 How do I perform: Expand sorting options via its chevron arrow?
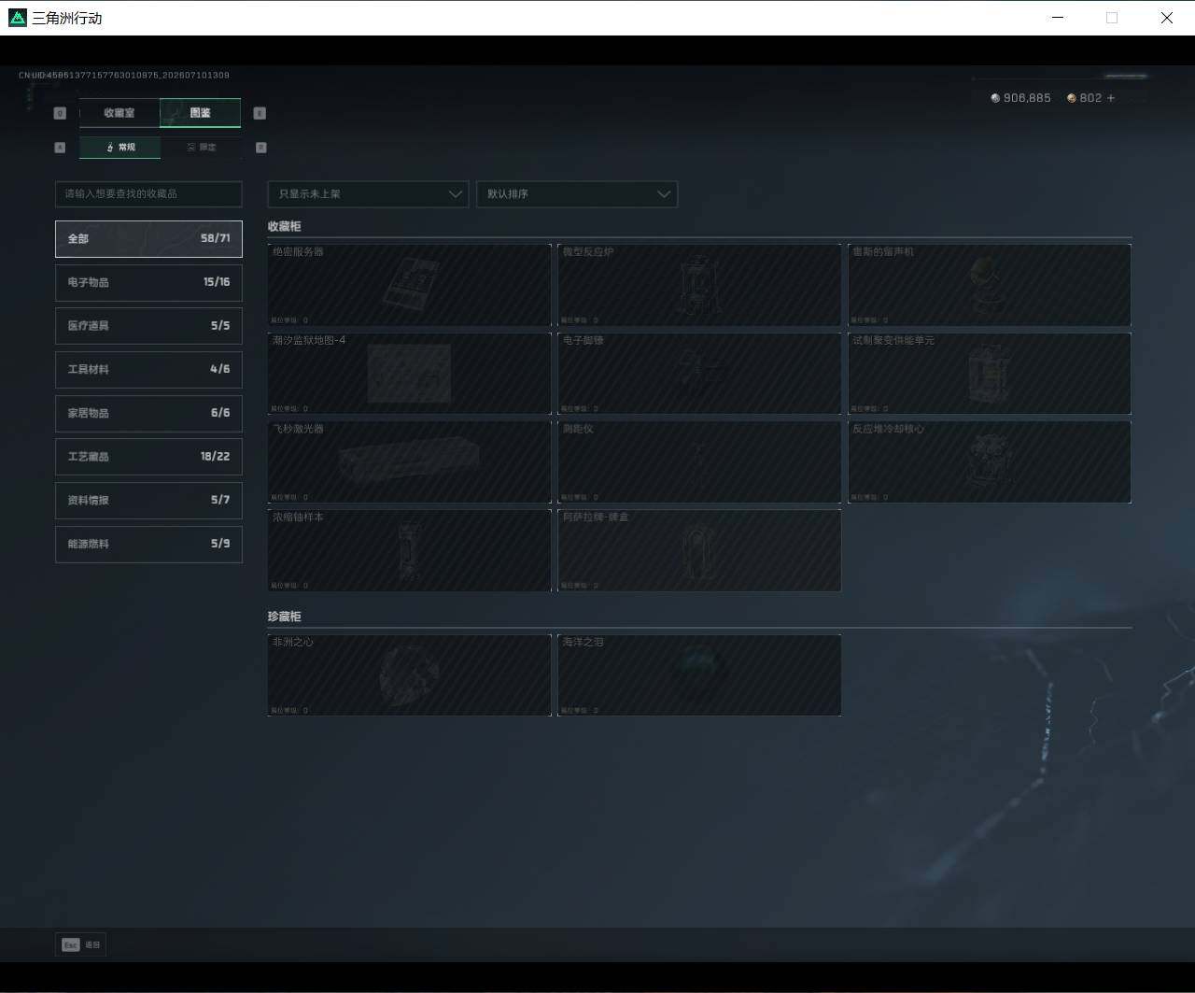pyautogui.click(x=664, y=194)
